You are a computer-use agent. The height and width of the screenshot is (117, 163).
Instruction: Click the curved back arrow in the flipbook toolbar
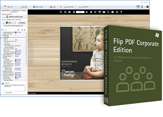coord(65,12)
